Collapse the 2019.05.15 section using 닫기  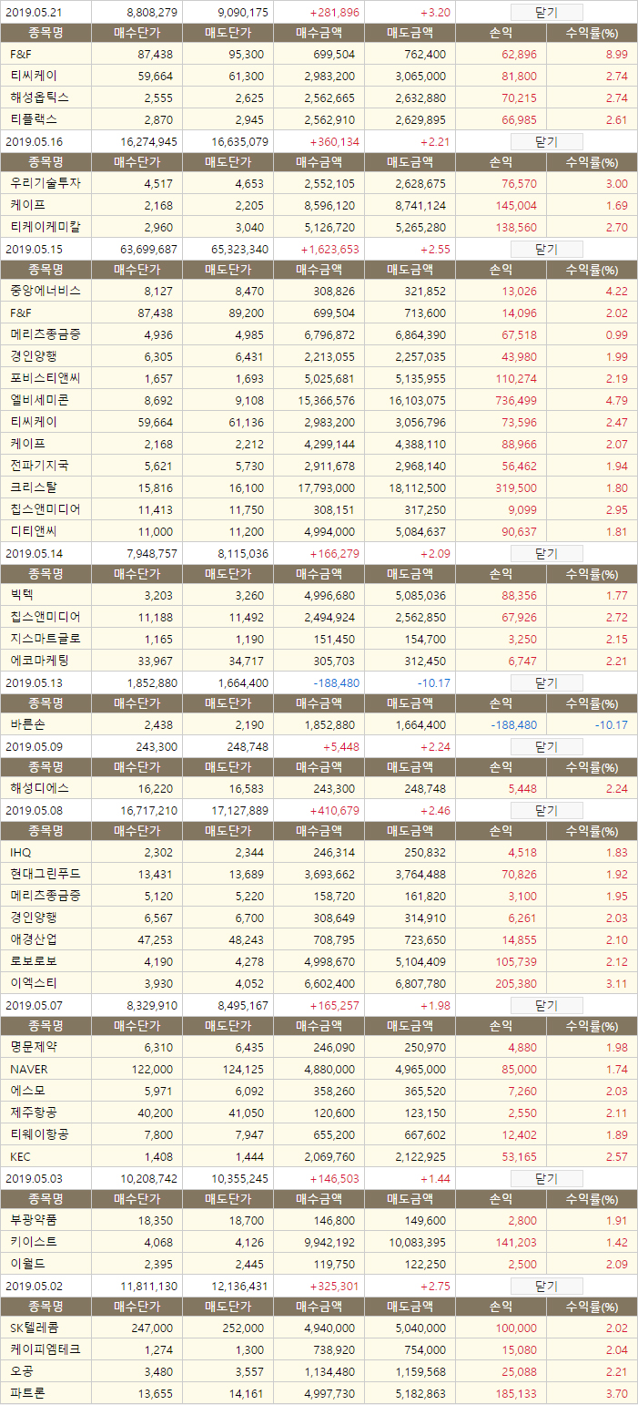coord(546,250)
